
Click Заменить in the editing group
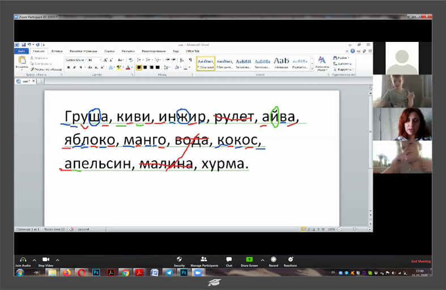(342, 63)
